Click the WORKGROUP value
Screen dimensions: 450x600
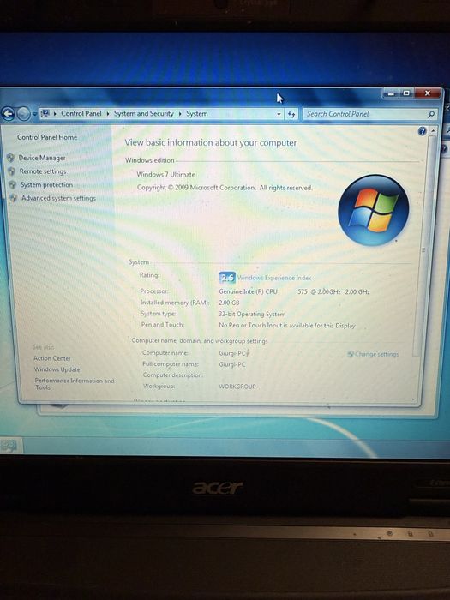point(237,387)
